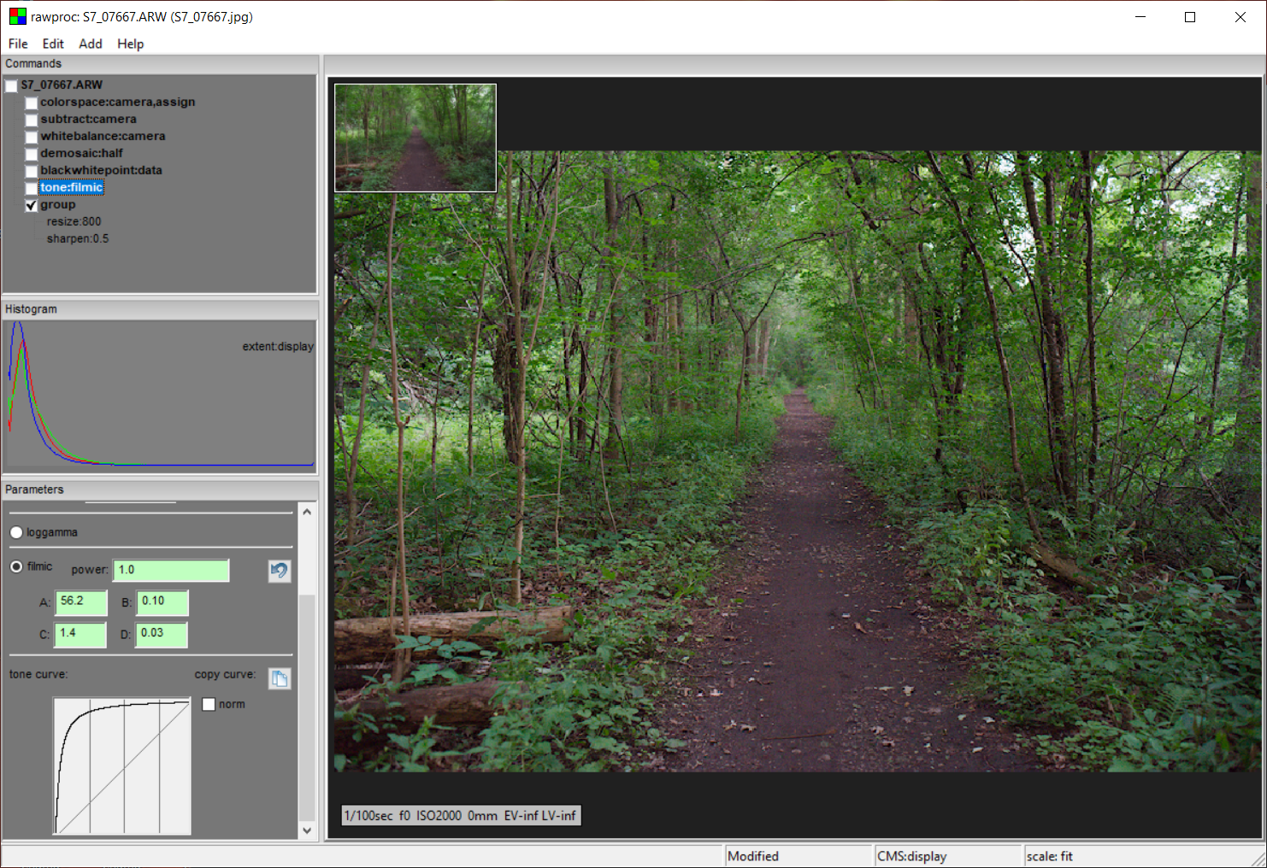Click the reset filmic parameters undo icon

click(279, 571)
